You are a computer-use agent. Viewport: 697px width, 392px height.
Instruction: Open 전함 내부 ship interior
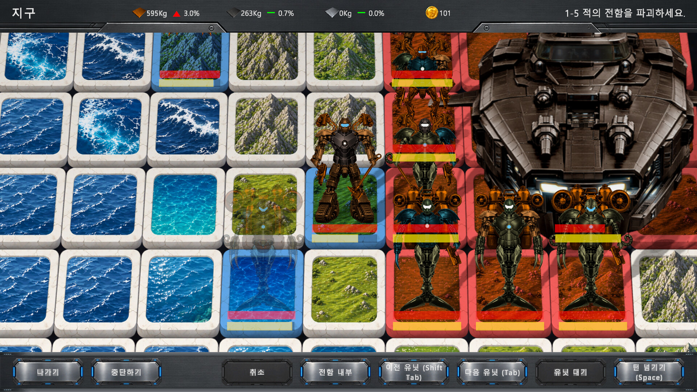(335, 372)
